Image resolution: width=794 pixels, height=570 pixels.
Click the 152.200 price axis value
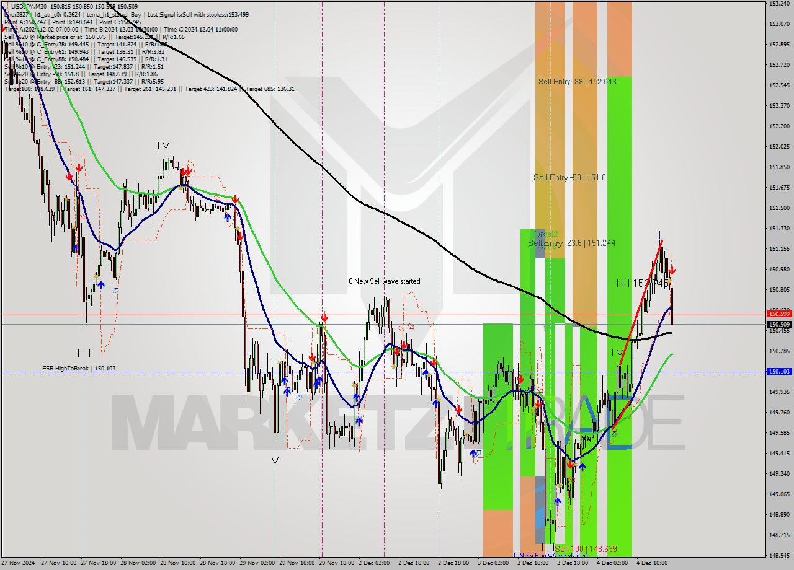779,126
